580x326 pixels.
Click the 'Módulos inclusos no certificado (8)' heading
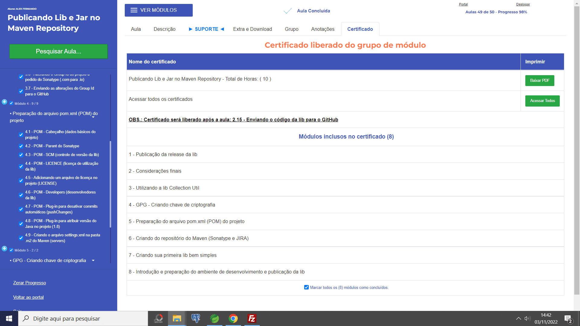click(x=346, y=137)
